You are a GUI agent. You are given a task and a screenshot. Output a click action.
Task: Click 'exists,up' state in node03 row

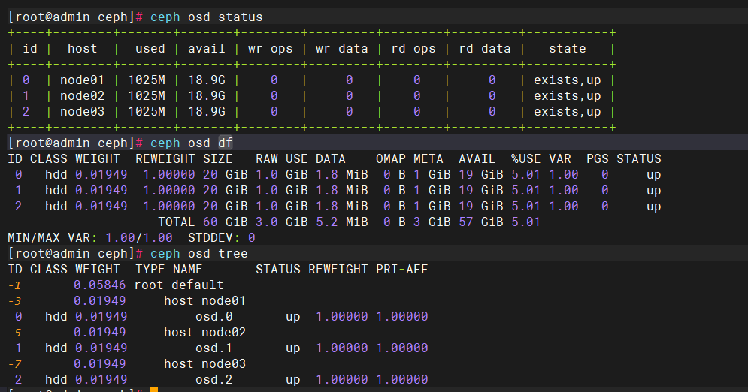pyautogui.click(x=567, y=112)
